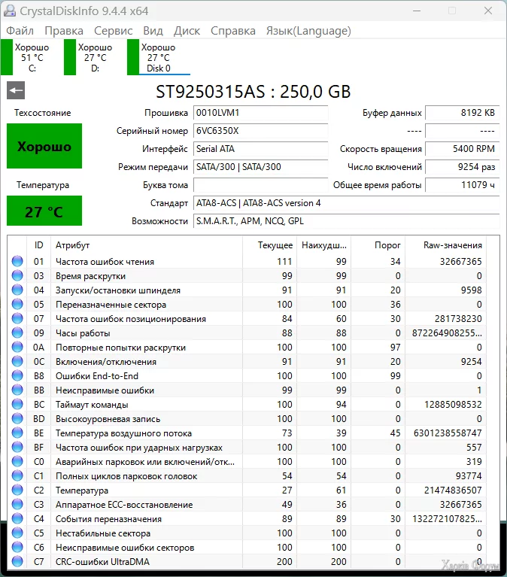Viewport: 507px width, 577px height.
Task: Click status orb for attribute C0 row
Action: pos(17,461)
